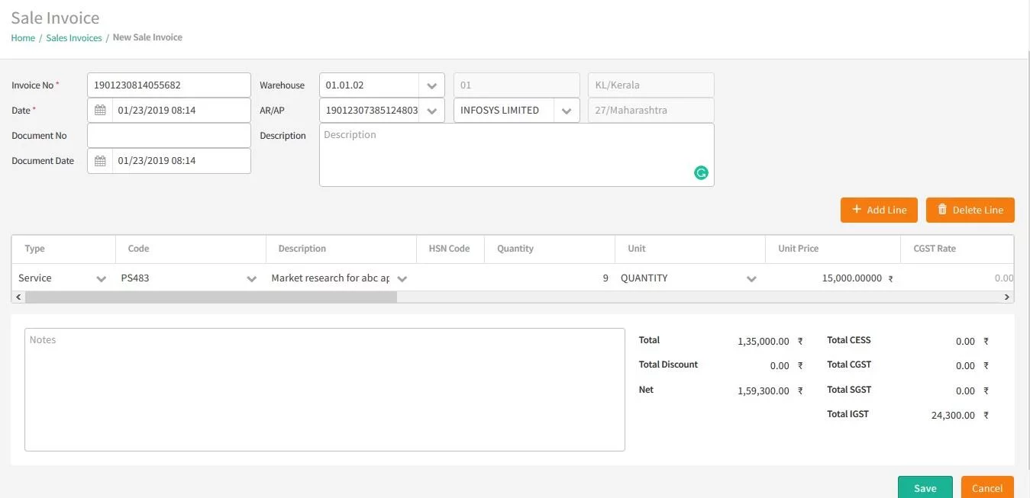Expand the Warehouse dropdown showing 01.01.02

tap(433, 85)
